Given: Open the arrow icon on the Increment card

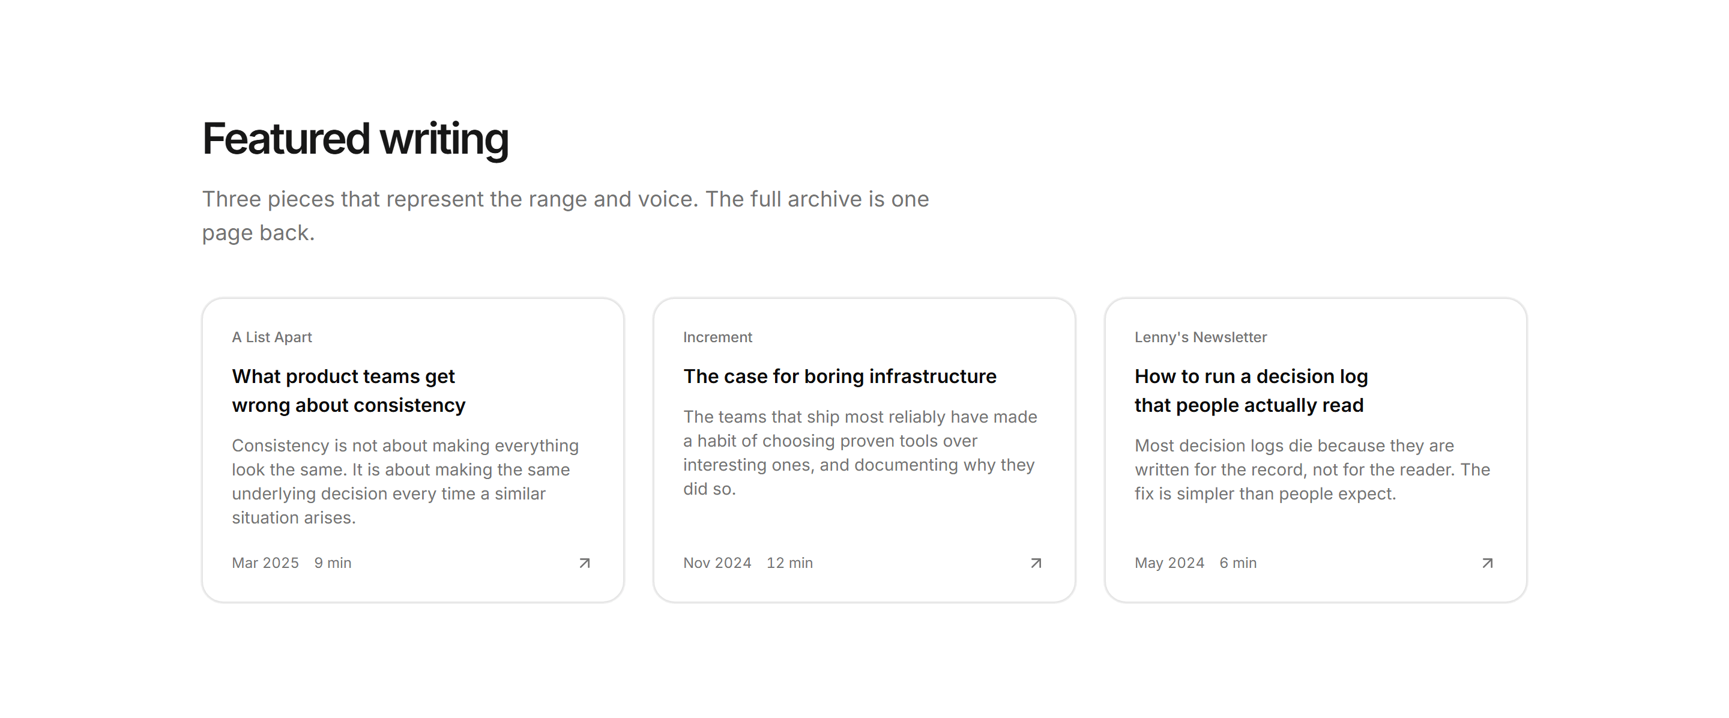Looking at the screenshot, I should [x=1036, y=563].
